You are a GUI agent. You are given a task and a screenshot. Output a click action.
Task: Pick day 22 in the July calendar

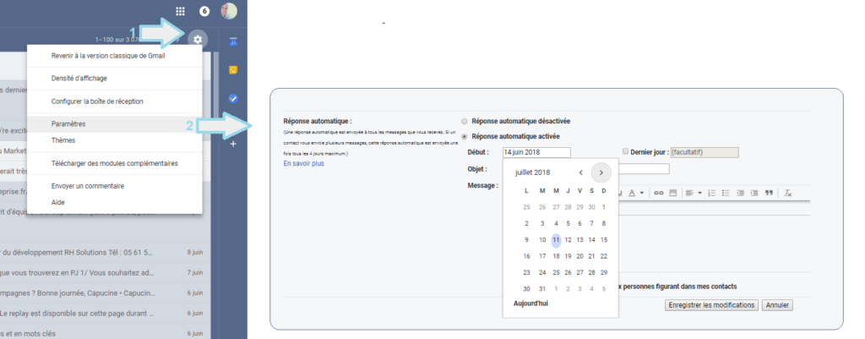tap(604, 256)
